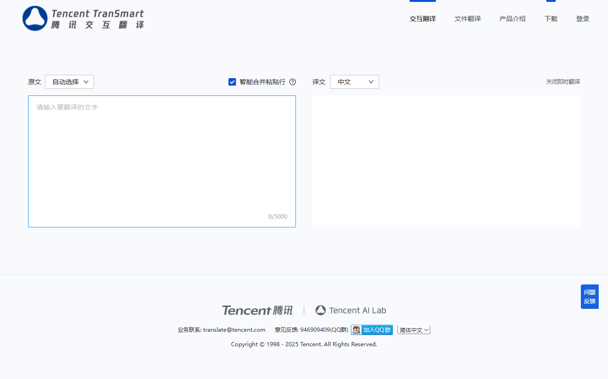Open the 简体中文 site language selector
The image size is (608, 379).
point(414,330)
